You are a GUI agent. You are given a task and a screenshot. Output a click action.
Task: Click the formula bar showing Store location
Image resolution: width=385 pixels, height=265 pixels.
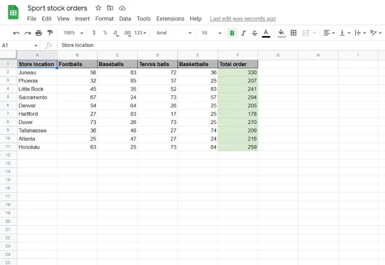[221, 45]
